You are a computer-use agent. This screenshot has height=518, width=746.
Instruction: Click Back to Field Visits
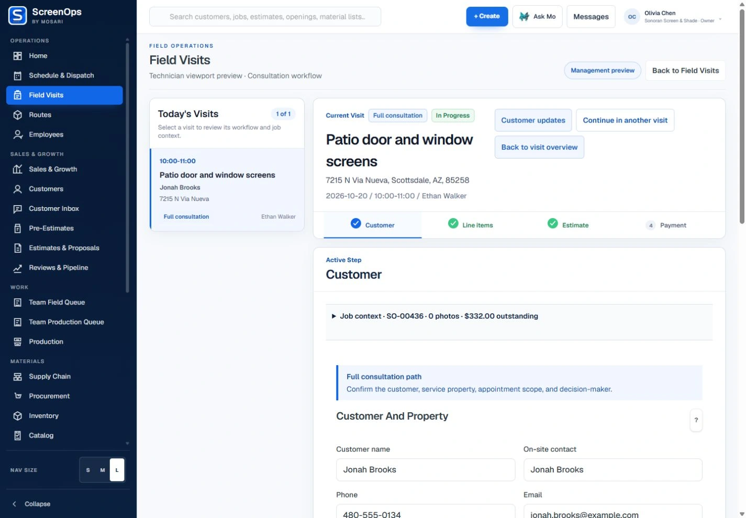[685, 71]
